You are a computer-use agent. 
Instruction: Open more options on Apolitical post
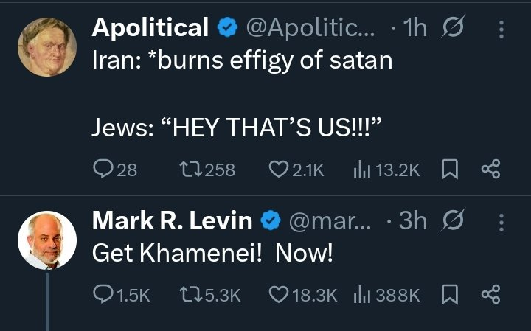(502, 29)
